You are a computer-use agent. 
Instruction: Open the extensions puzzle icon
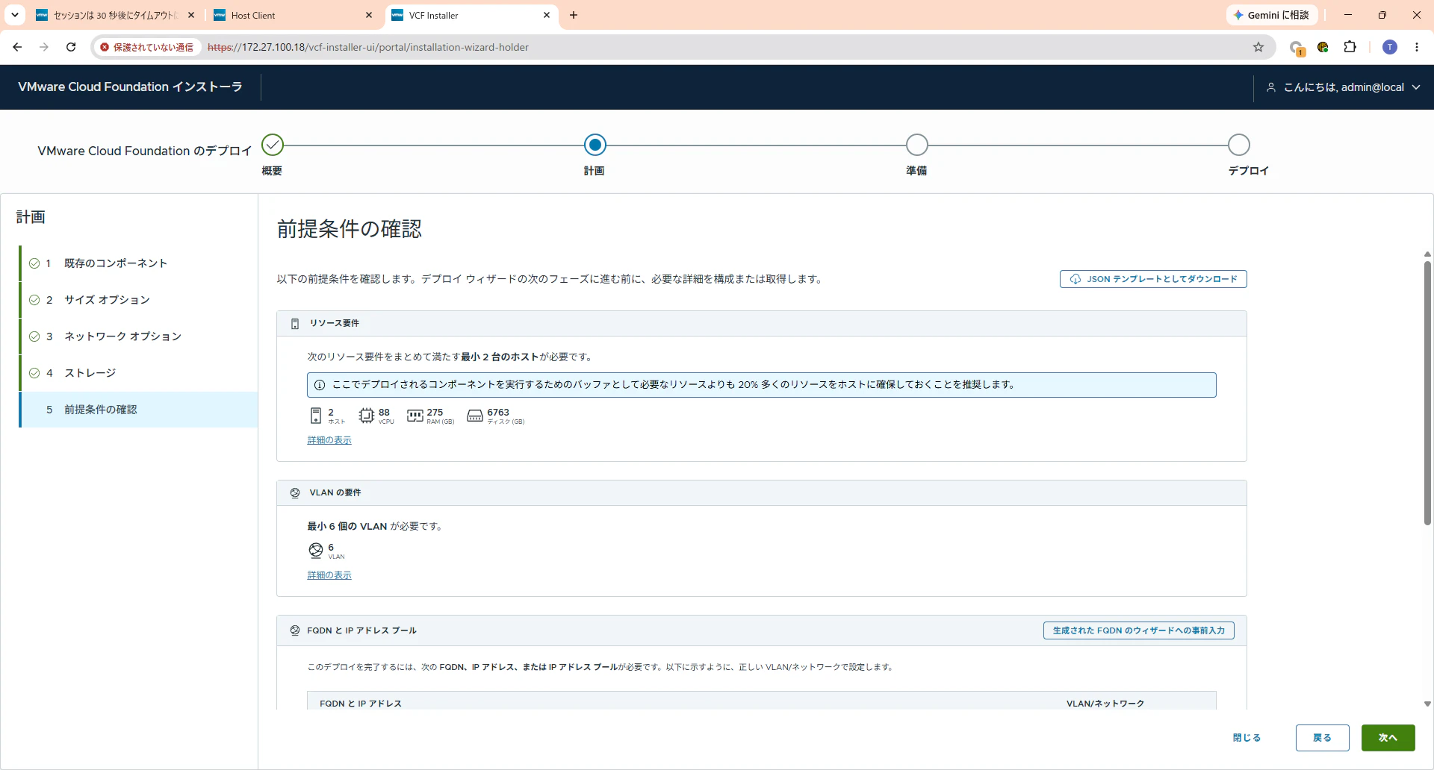(x=1350, y=47)
